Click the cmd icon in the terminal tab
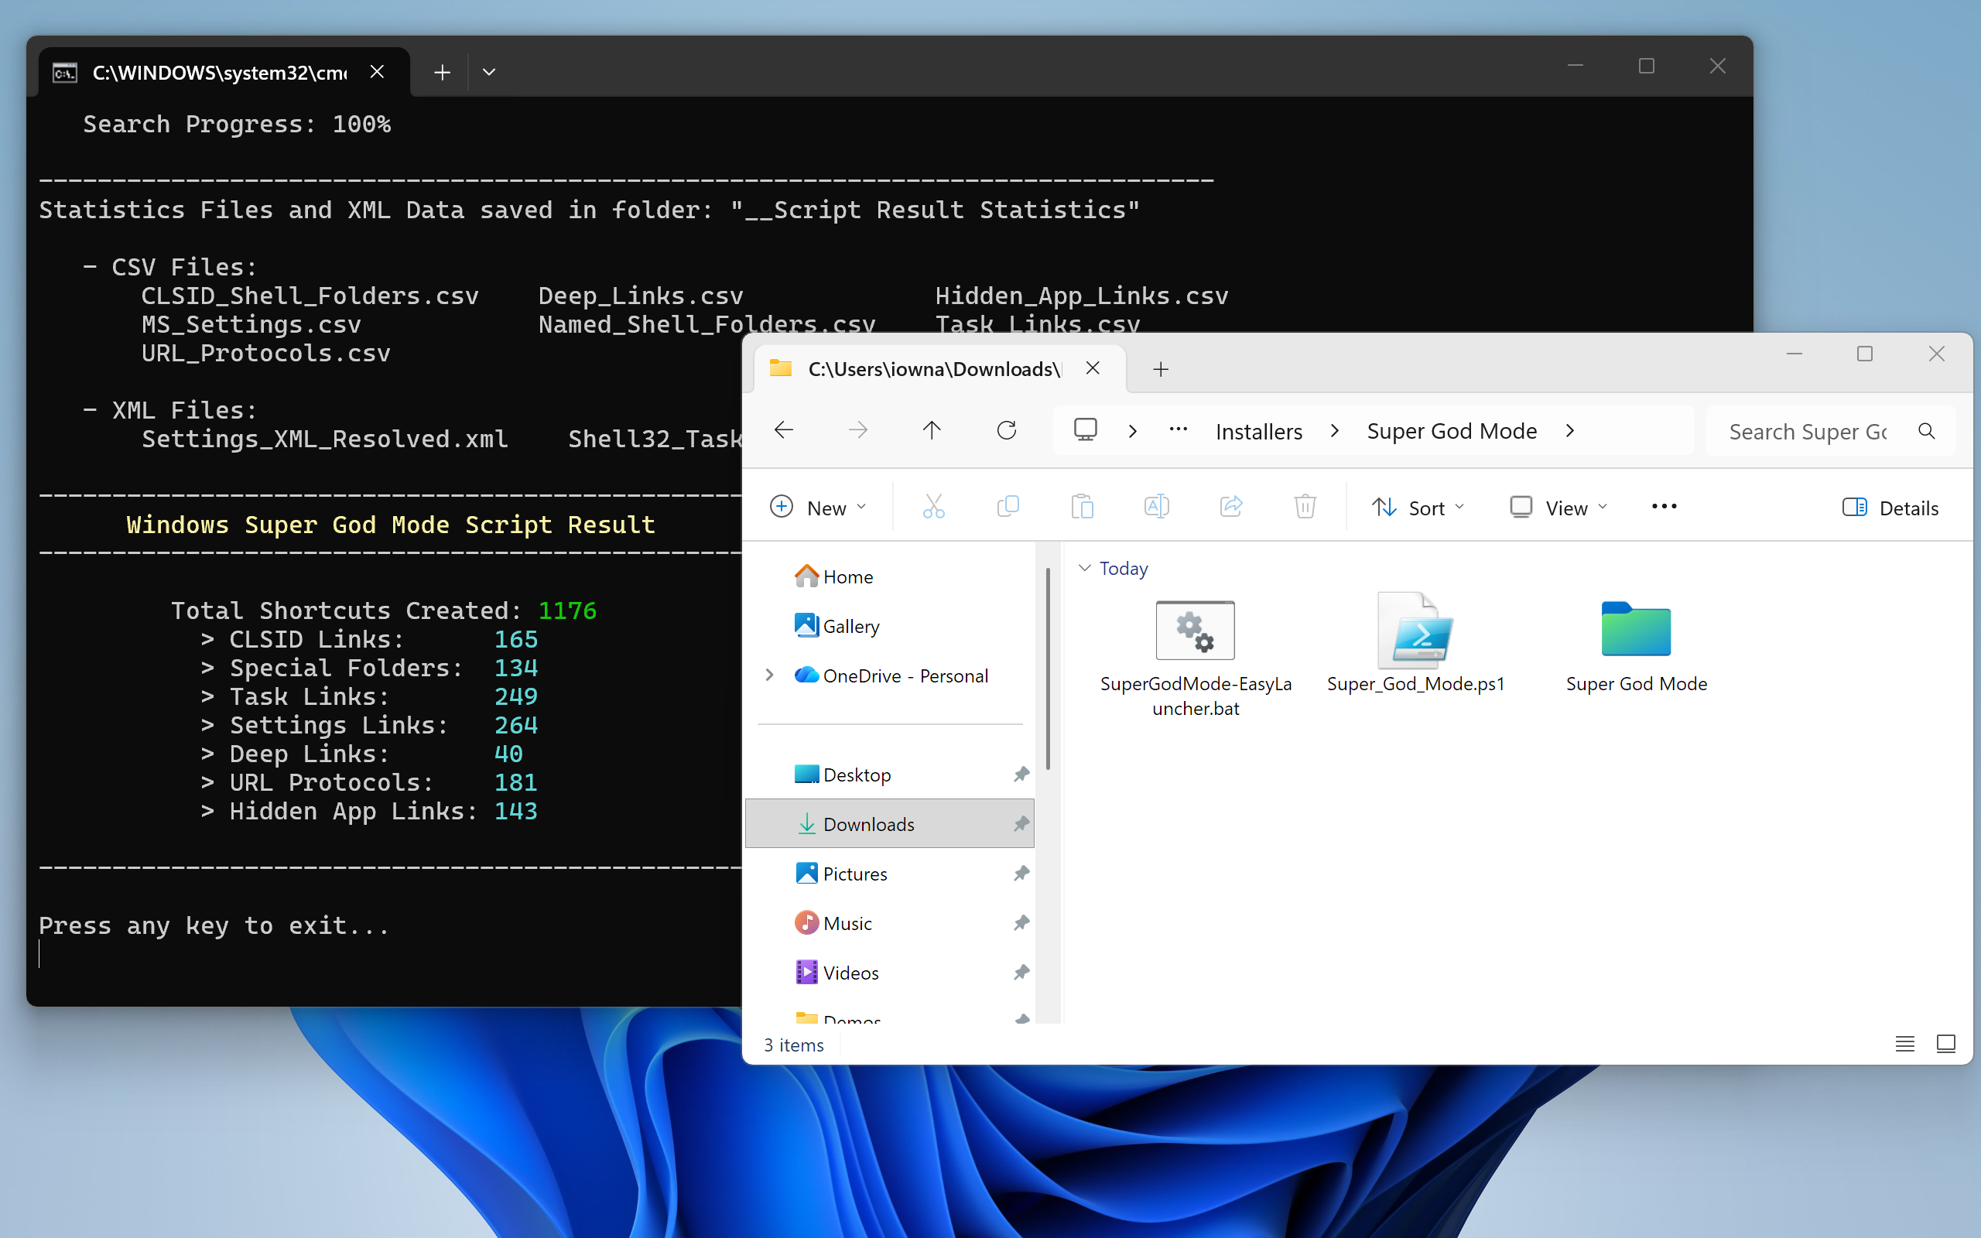 click(65, 73)
